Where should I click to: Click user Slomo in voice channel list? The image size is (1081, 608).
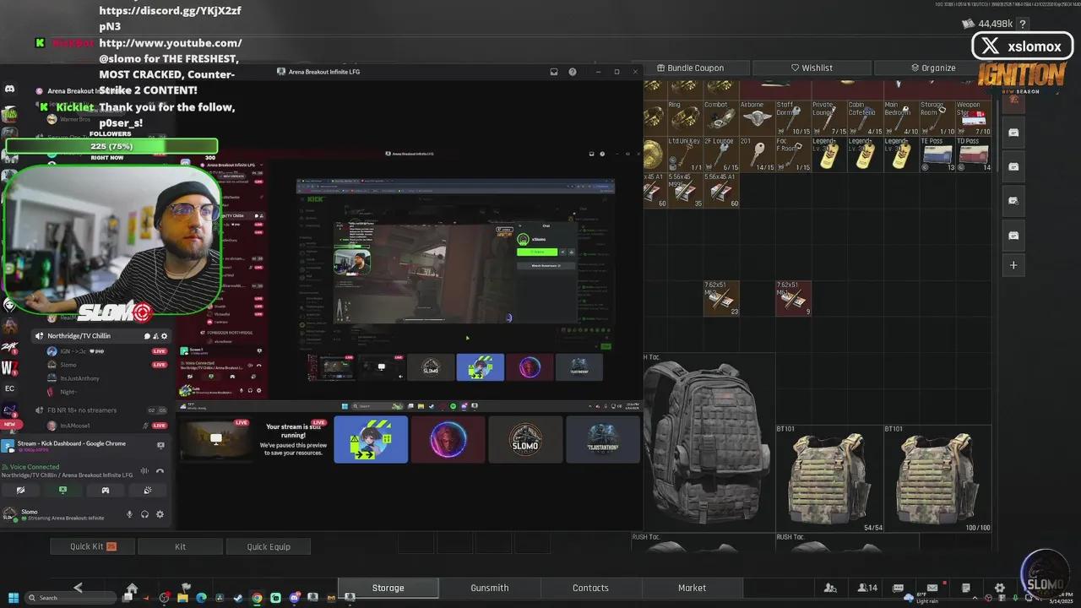click(x=68, y=365)
